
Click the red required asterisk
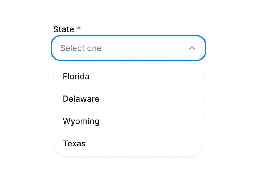coord(79,27)
